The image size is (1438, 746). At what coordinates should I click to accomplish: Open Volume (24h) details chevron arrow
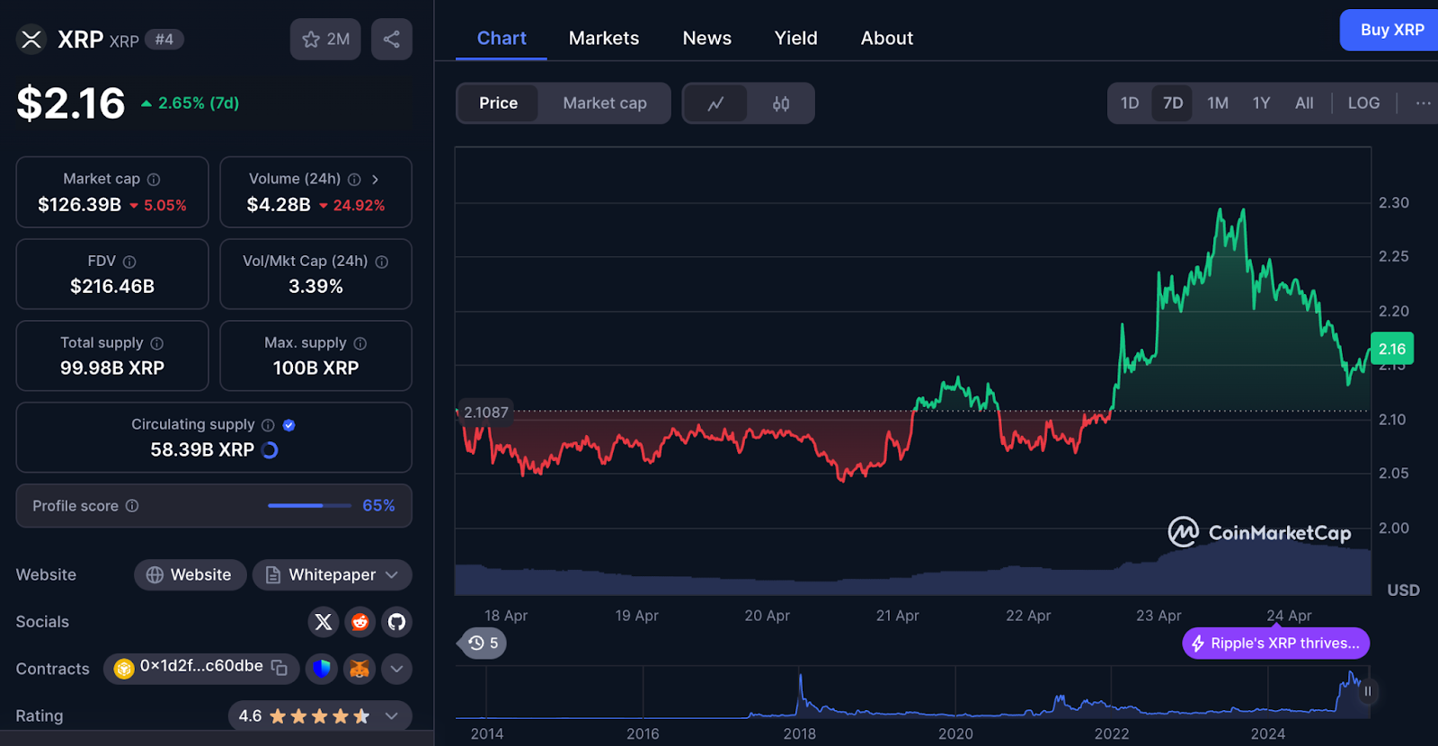coord(375,180)
